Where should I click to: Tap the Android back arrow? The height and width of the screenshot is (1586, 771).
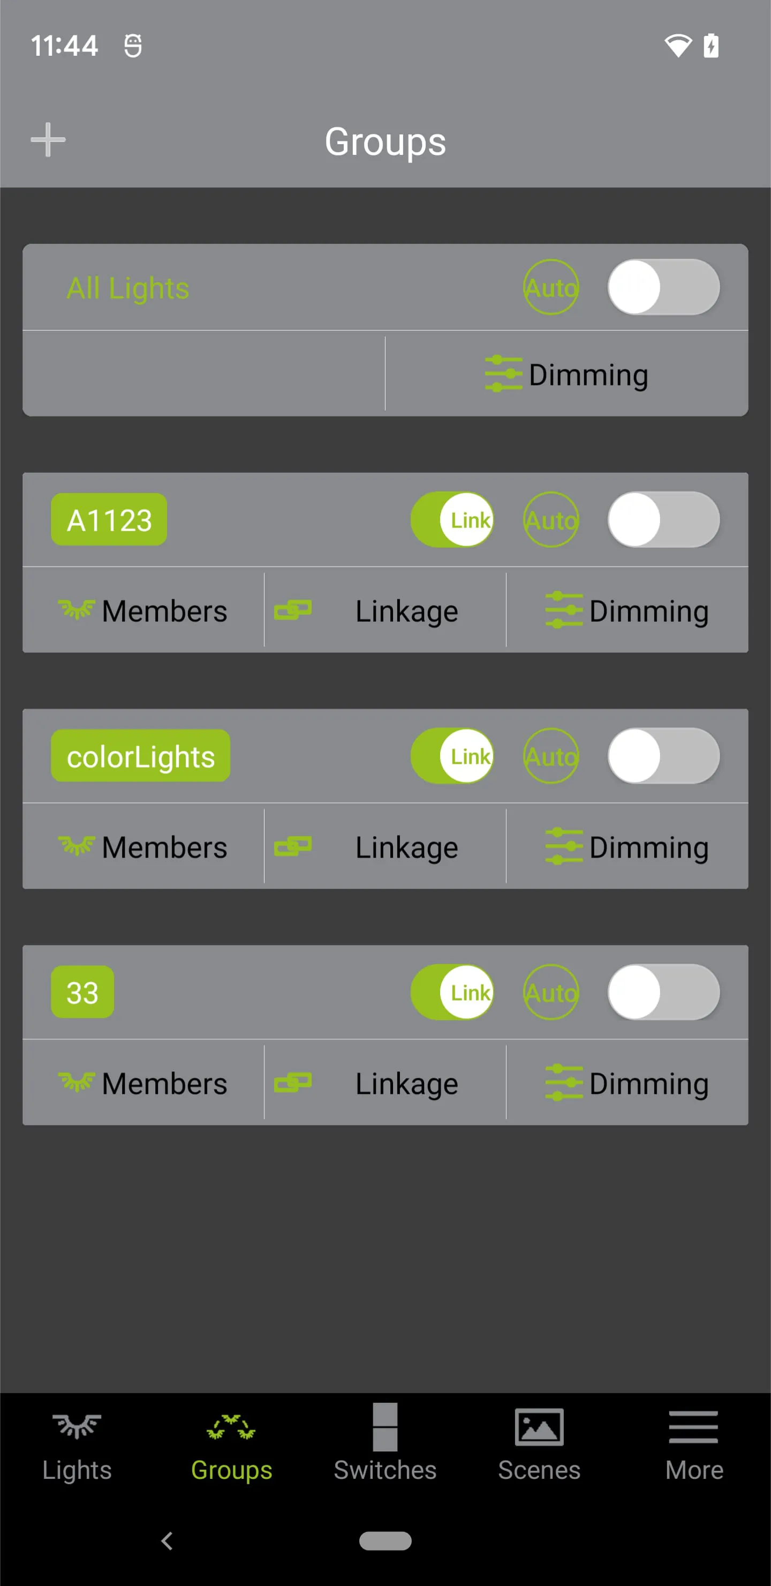coord(167,1540)
